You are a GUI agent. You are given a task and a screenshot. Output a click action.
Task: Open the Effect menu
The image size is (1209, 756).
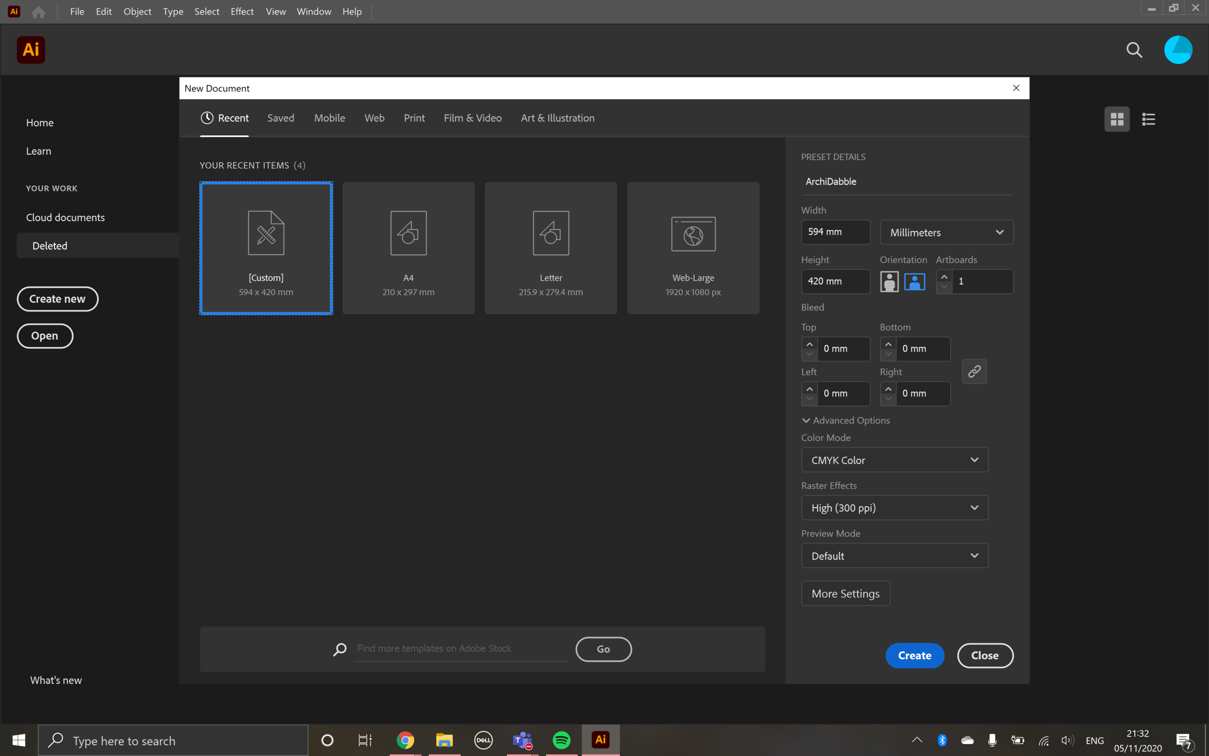pyautogui.click(x=242, y=12)
